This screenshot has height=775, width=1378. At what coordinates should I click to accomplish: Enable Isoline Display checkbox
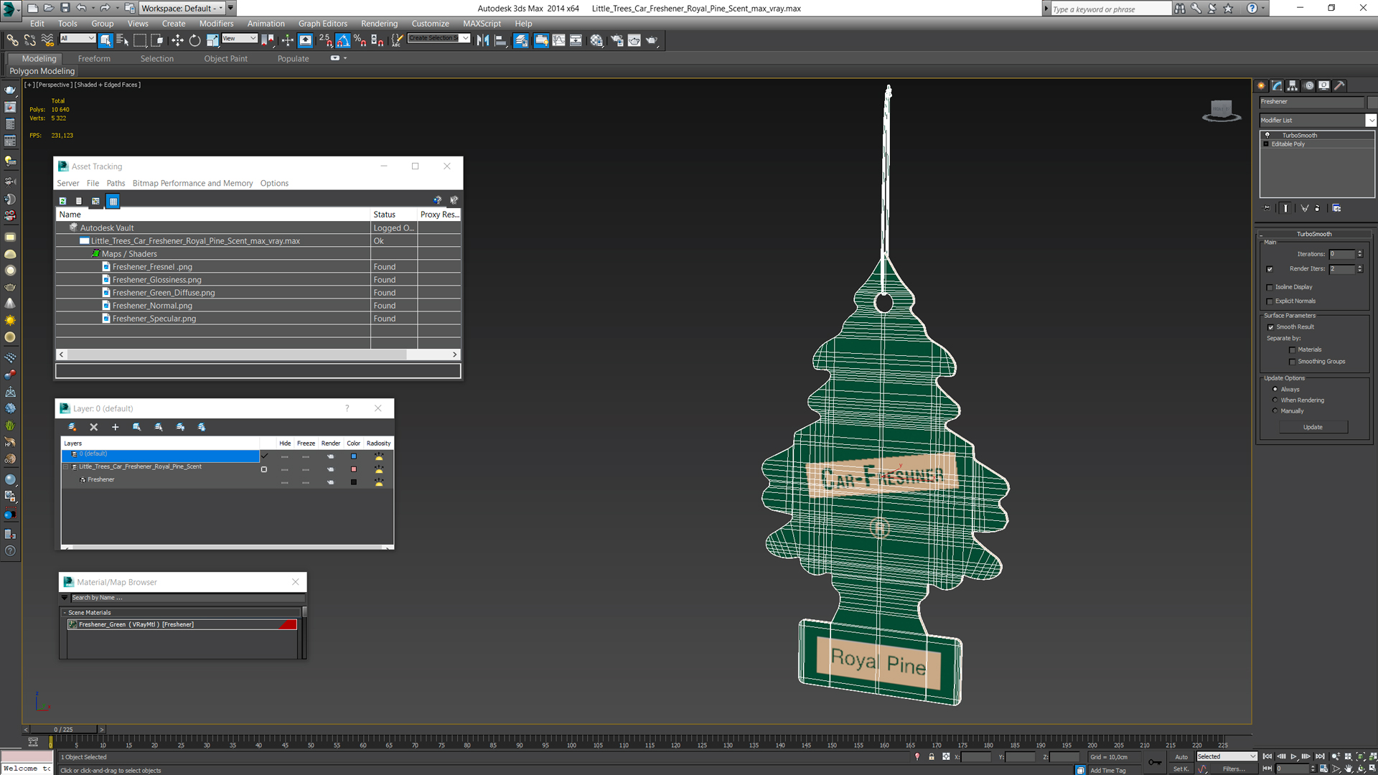coord(1270,287)
